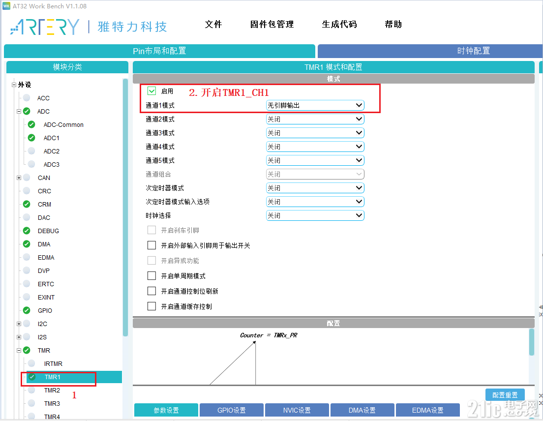The height and width of the screenshot is (421, 543).
Task: Click the grey status circle beside TMR2
Action: tap(31, 390)
